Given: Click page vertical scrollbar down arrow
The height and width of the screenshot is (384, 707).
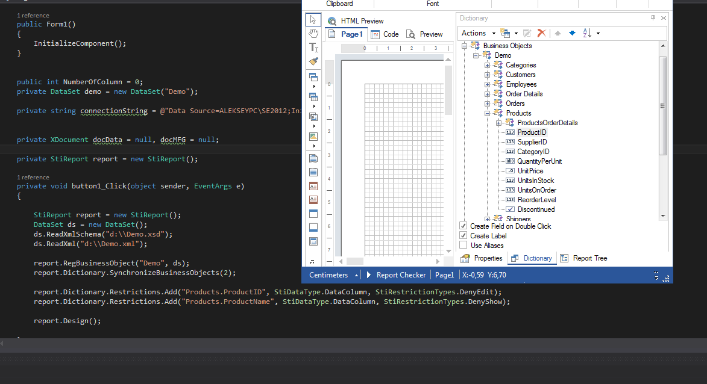Looking at the screenshot, I should click(448, 251).
